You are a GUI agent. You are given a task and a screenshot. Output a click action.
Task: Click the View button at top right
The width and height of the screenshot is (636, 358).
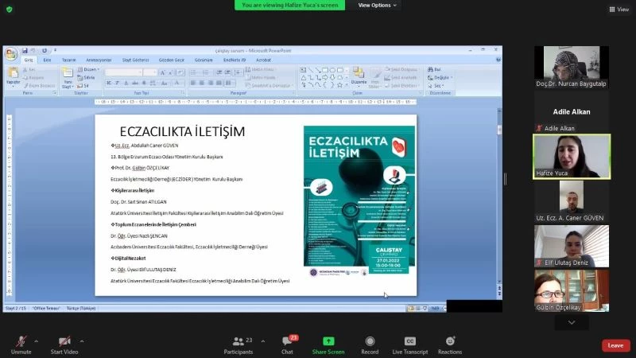[619, 10]
